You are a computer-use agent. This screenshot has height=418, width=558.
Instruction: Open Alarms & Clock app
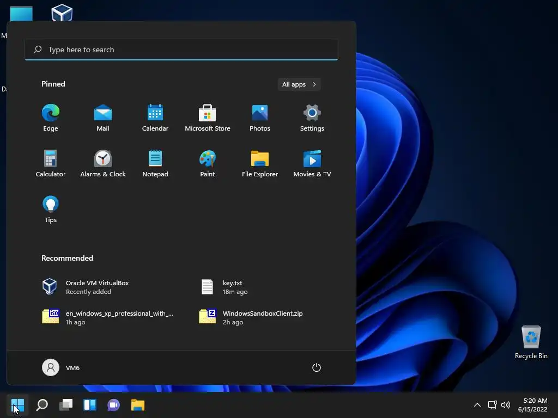click(103, 163)
